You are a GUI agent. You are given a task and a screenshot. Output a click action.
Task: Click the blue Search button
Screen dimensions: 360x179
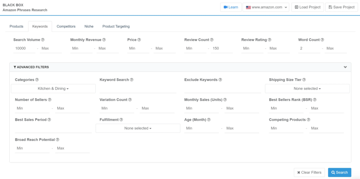click(x=339, y=172)
